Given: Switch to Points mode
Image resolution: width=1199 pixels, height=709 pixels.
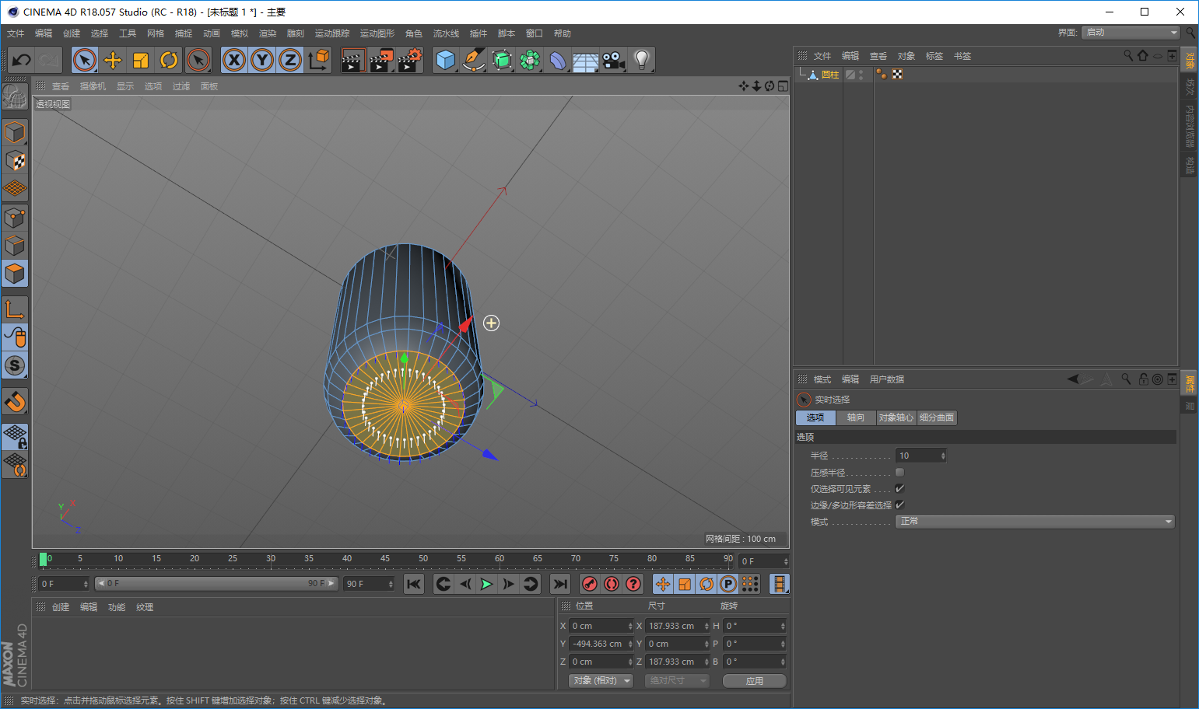Looking at the screenshot, I should pyautogui.click(x=15, y=217).
